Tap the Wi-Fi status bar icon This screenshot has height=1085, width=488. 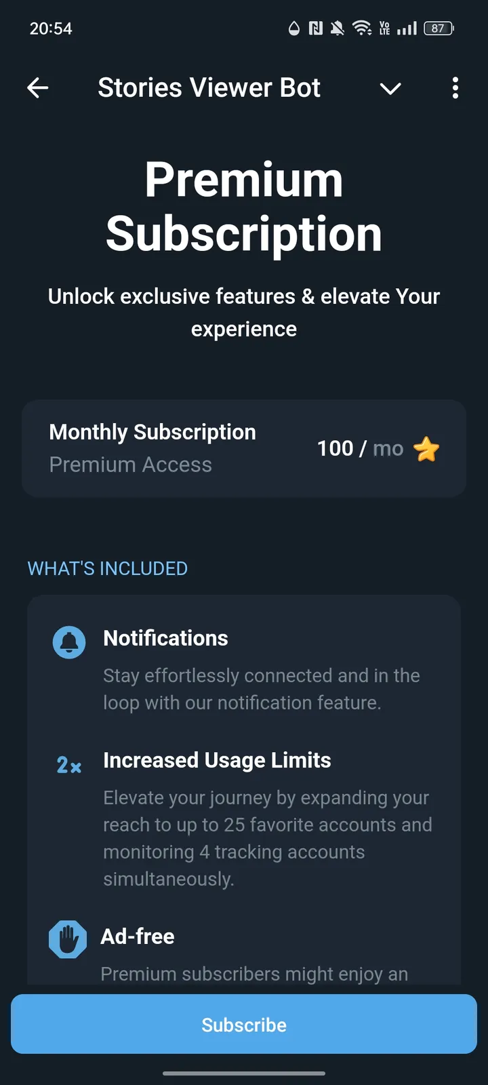tap(362, 28)
